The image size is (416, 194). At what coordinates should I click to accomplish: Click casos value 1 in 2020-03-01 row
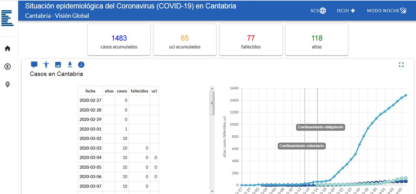coord(122,129)
